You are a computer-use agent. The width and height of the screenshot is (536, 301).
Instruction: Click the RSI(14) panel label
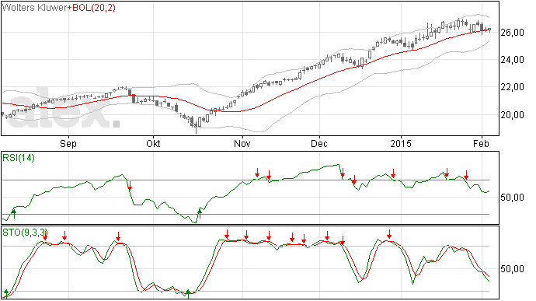19,158
